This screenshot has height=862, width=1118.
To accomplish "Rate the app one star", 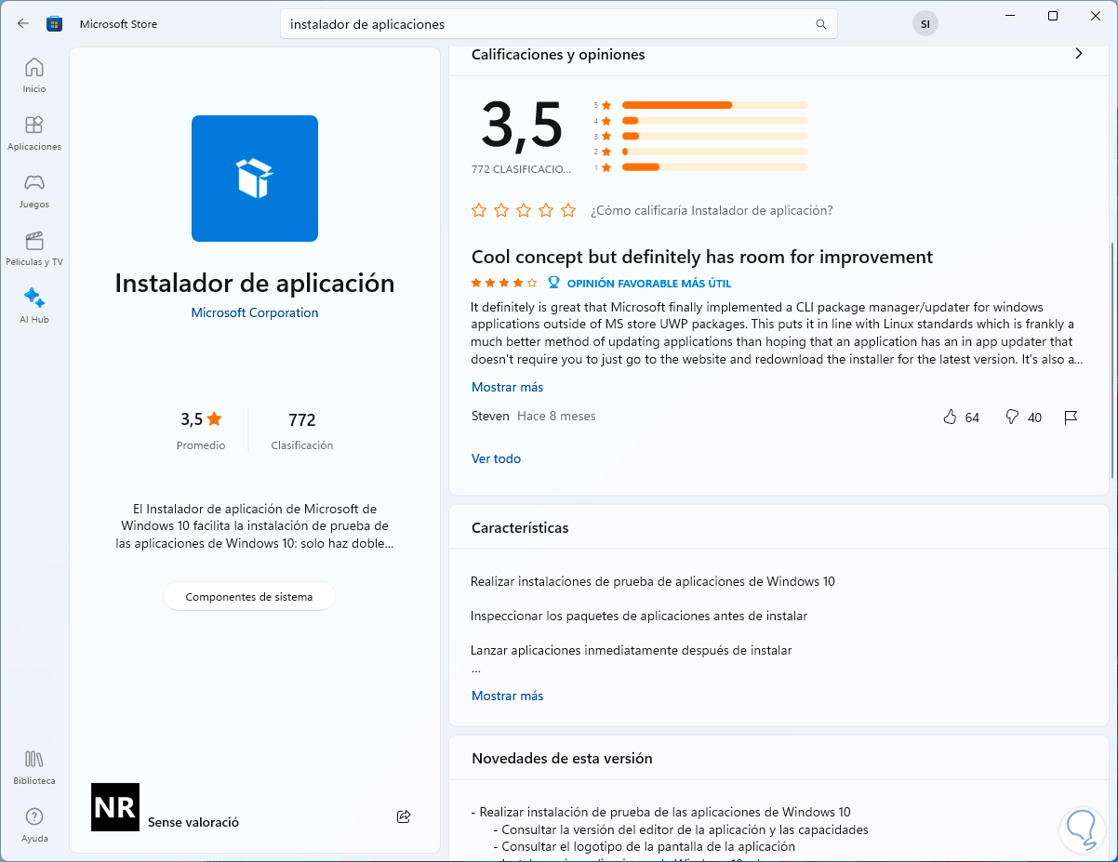I will [x=479, y=210].
